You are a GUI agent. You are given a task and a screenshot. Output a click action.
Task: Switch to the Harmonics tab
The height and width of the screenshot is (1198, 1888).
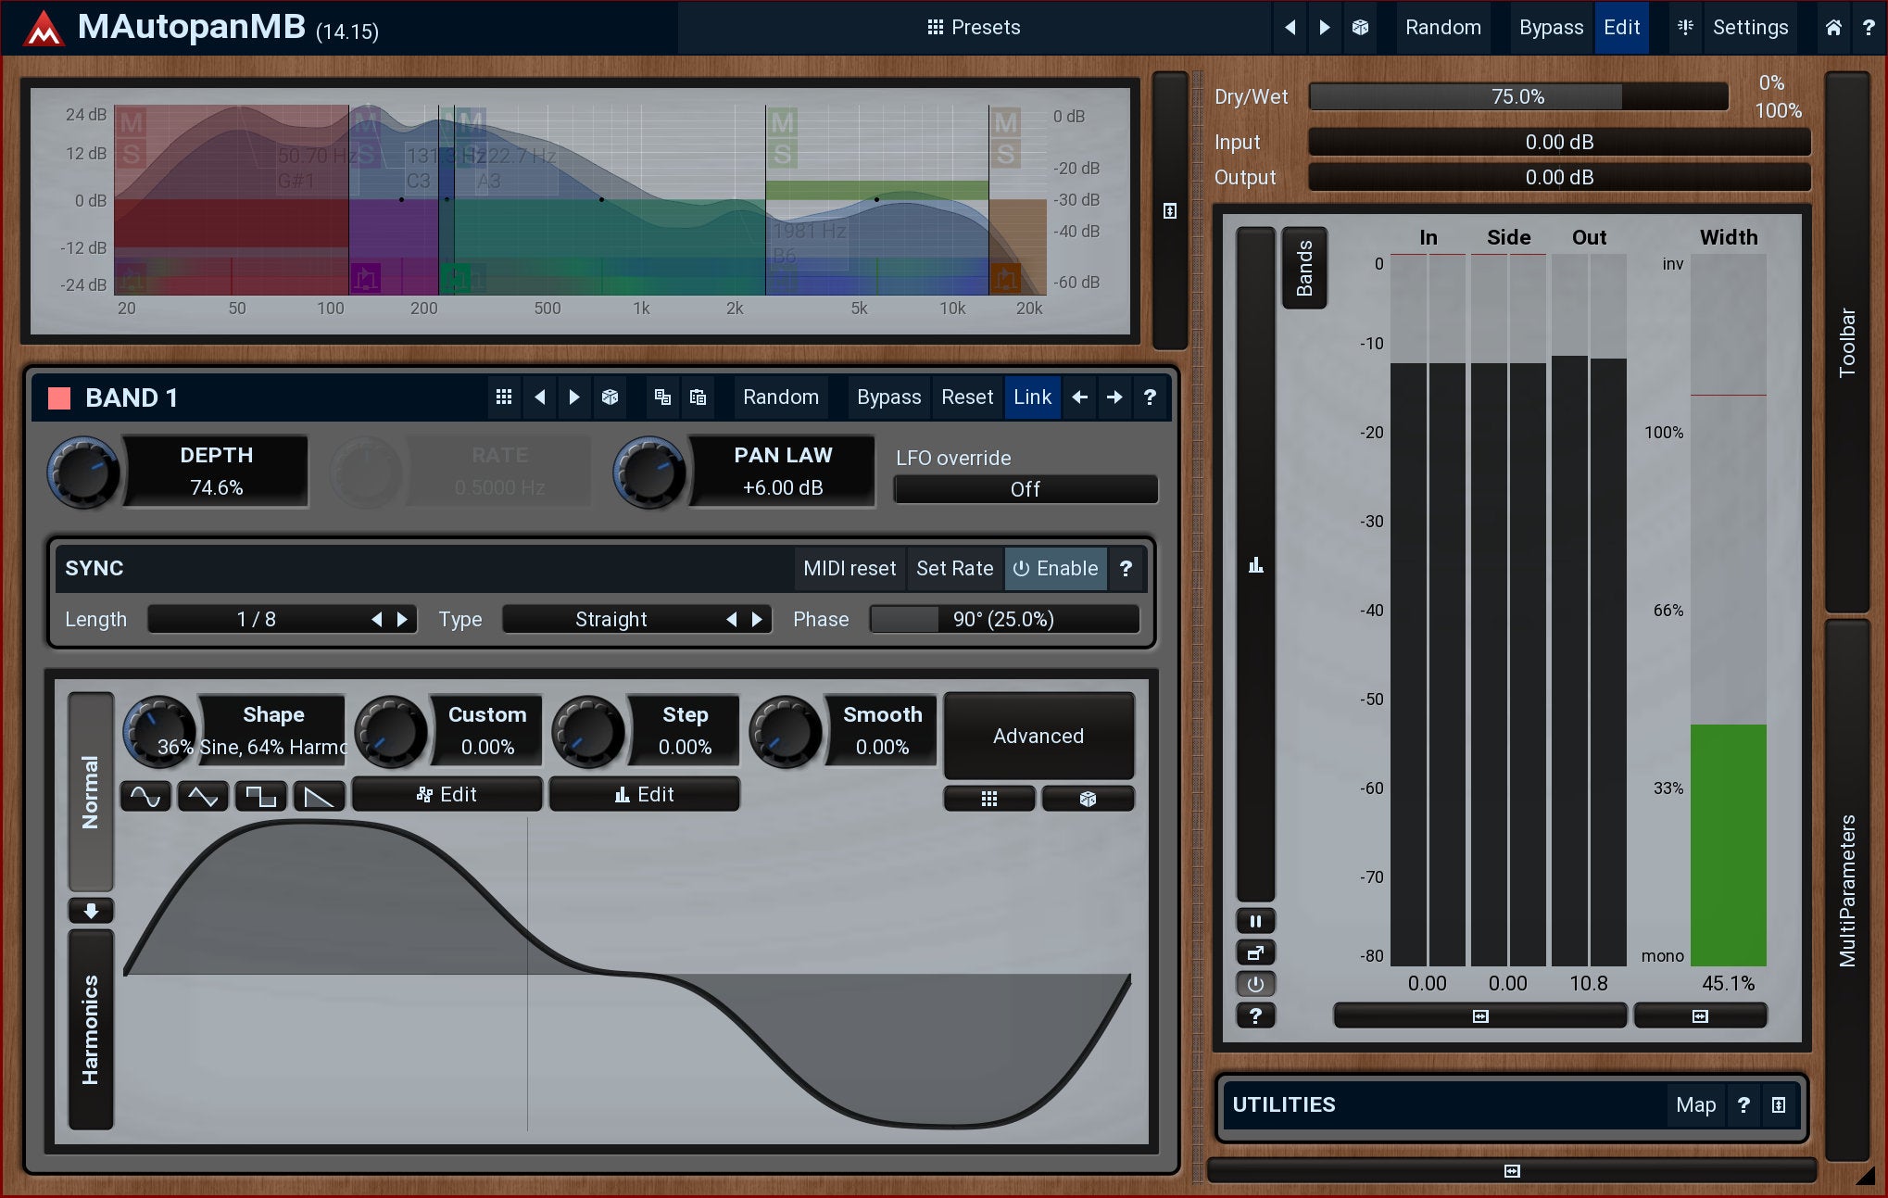click(91, 1028)
